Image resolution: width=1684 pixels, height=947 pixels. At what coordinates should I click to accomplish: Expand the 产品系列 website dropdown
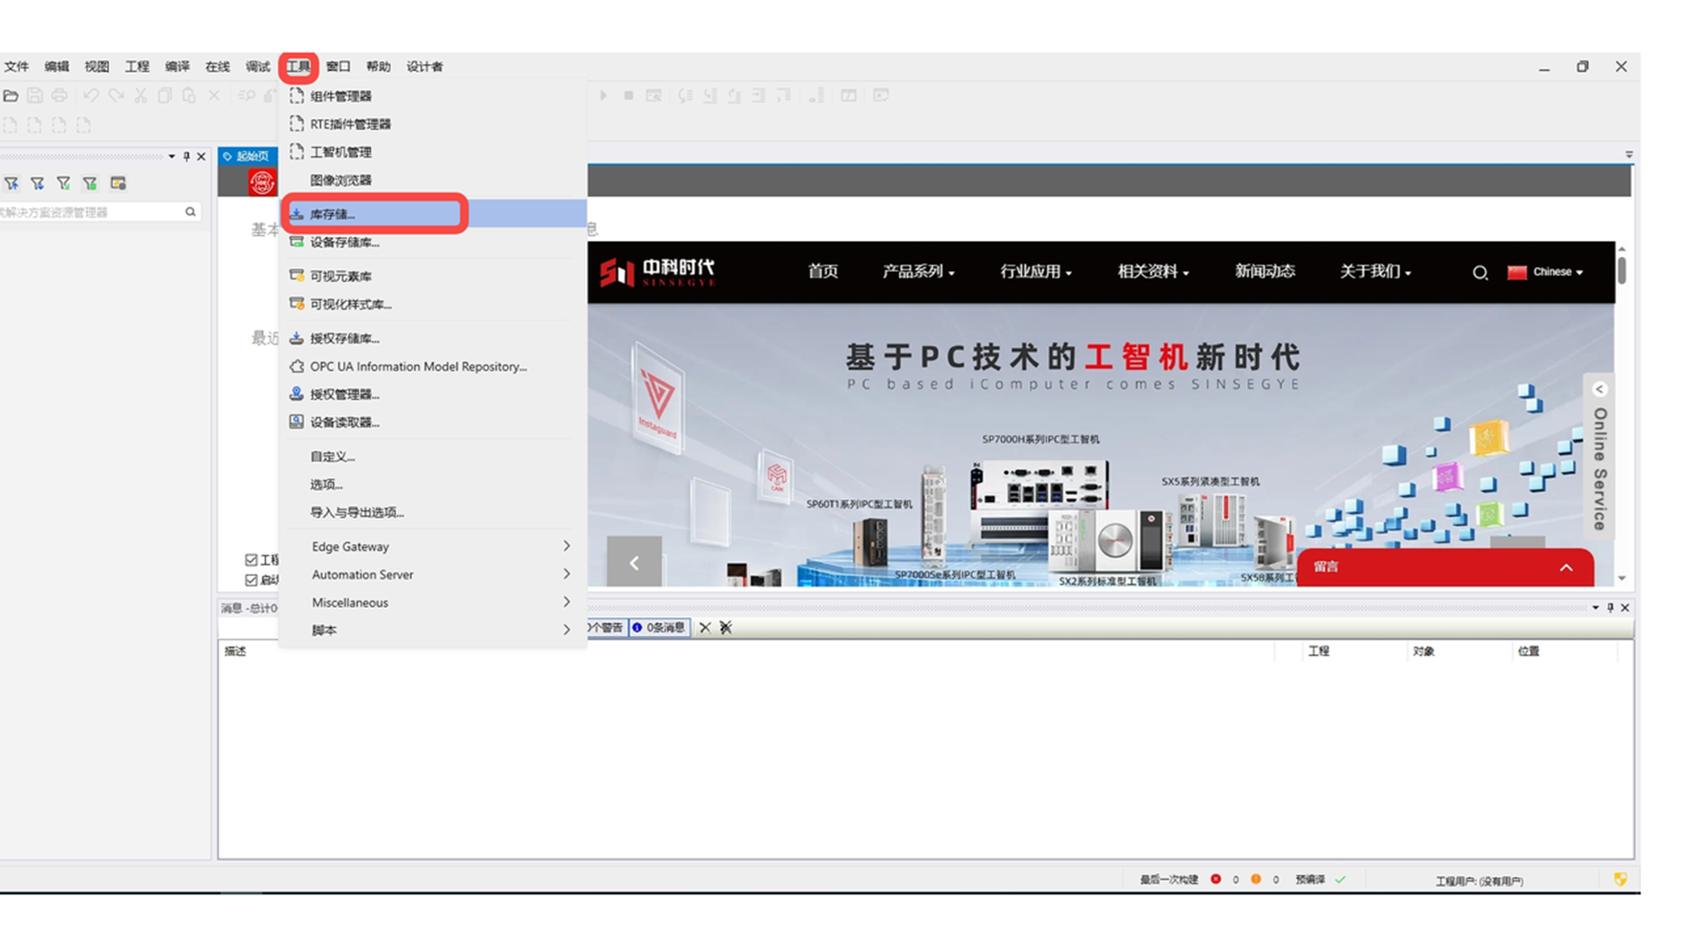(x=917, y=272)
